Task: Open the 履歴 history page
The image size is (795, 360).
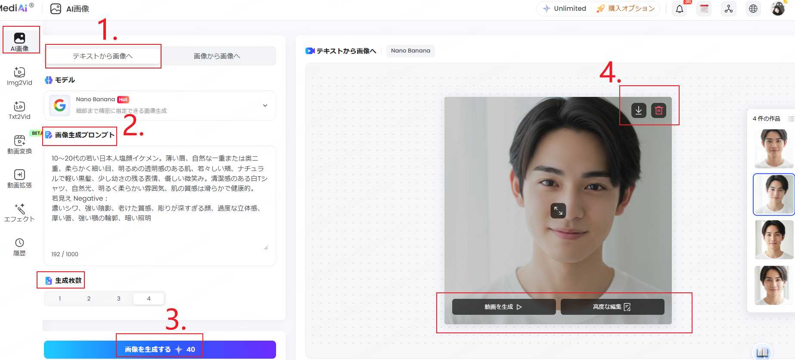Action: 19,247
